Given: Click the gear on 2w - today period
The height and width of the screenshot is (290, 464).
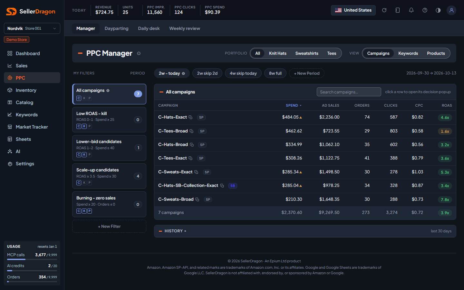Looking at the screenshot, I should (x=183, y=73).
